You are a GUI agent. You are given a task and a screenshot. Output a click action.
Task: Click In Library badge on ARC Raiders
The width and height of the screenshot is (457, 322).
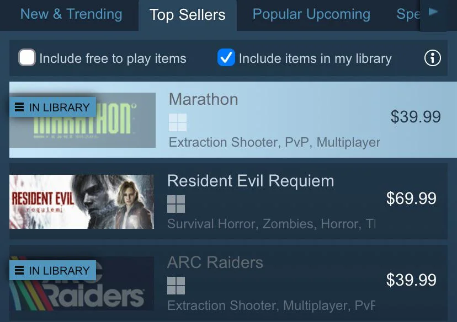point(53,270)
